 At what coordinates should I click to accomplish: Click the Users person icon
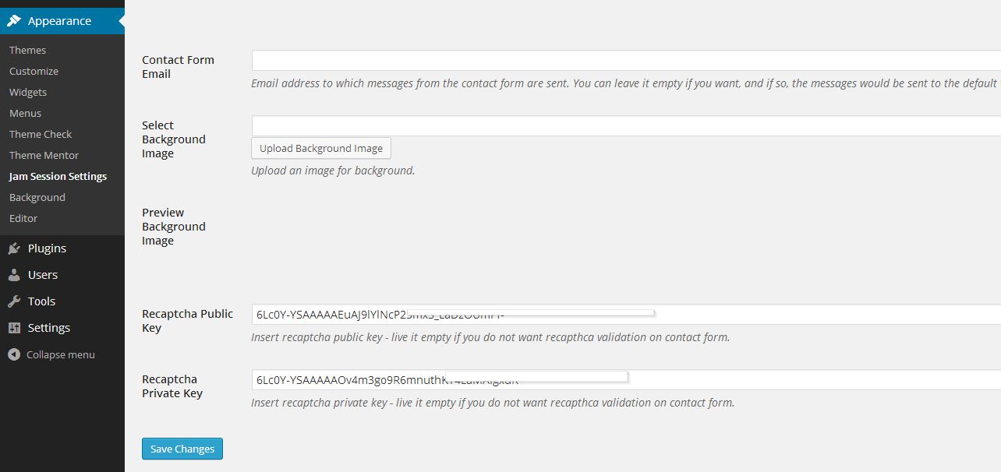14,275
